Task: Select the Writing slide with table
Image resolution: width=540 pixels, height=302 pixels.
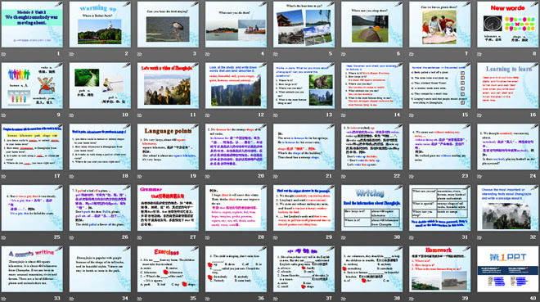Action: pos(372,208)
